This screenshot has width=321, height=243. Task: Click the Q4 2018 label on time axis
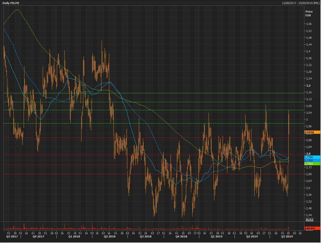[181, 236]
